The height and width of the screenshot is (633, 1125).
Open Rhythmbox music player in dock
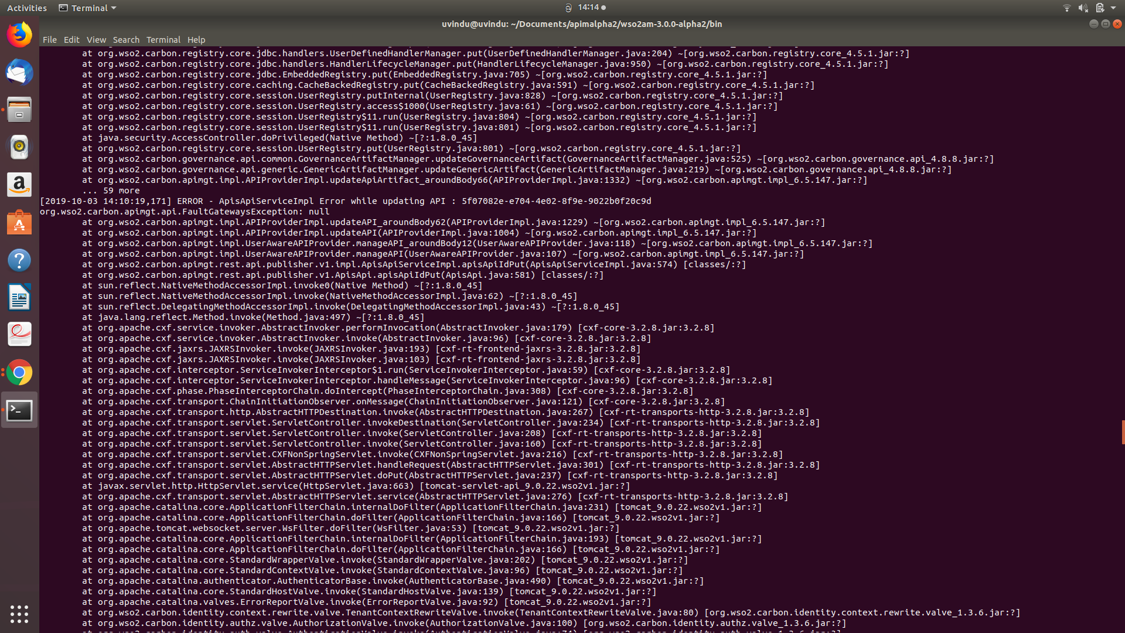19,147
